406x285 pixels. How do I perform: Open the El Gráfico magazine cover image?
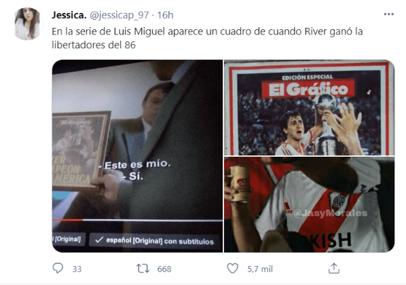pyautogui.click(x=309, y=108)
